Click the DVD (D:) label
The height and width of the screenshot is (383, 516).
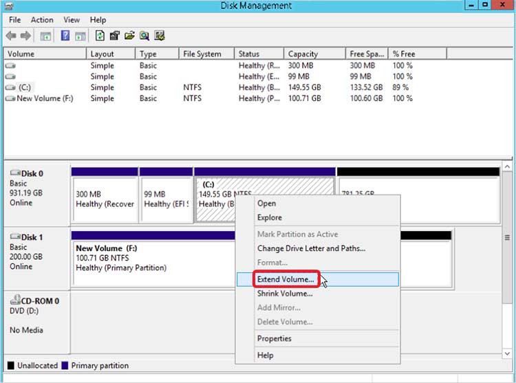24,311
